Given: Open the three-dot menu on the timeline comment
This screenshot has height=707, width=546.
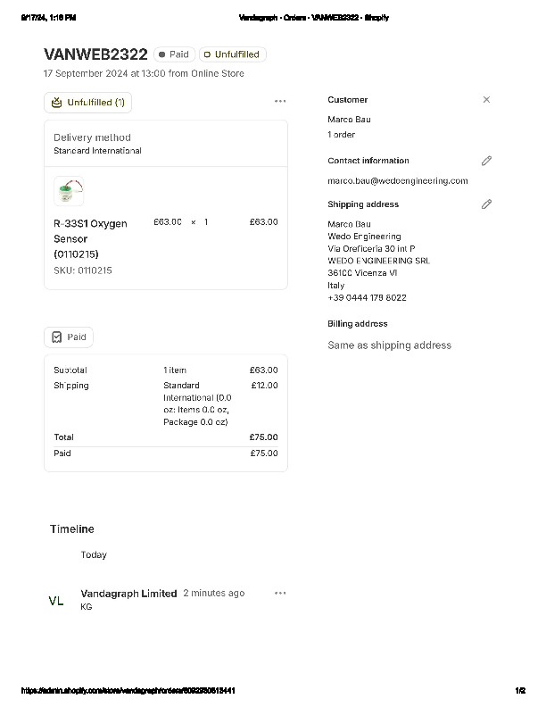Looking at the screenshot, I should pos(280,593).
